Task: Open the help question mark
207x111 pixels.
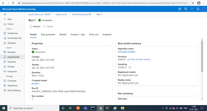Action: coord(192,9)
